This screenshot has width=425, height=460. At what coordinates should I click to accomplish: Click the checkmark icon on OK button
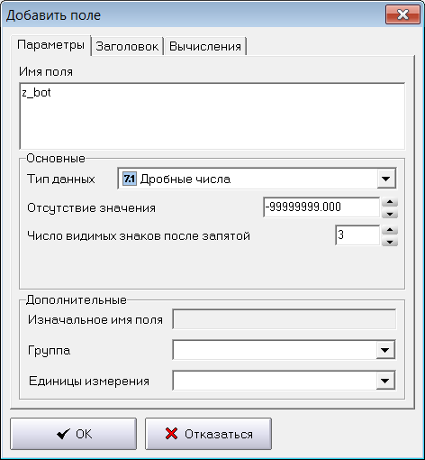63,434
